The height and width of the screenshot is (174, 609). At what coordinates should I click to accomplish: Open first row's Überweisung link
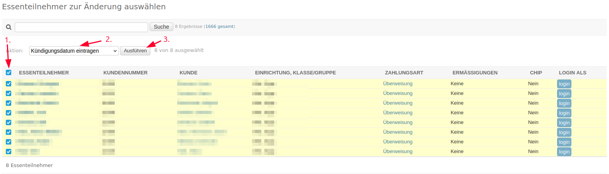pyautogui.click(x=398, y=84)
